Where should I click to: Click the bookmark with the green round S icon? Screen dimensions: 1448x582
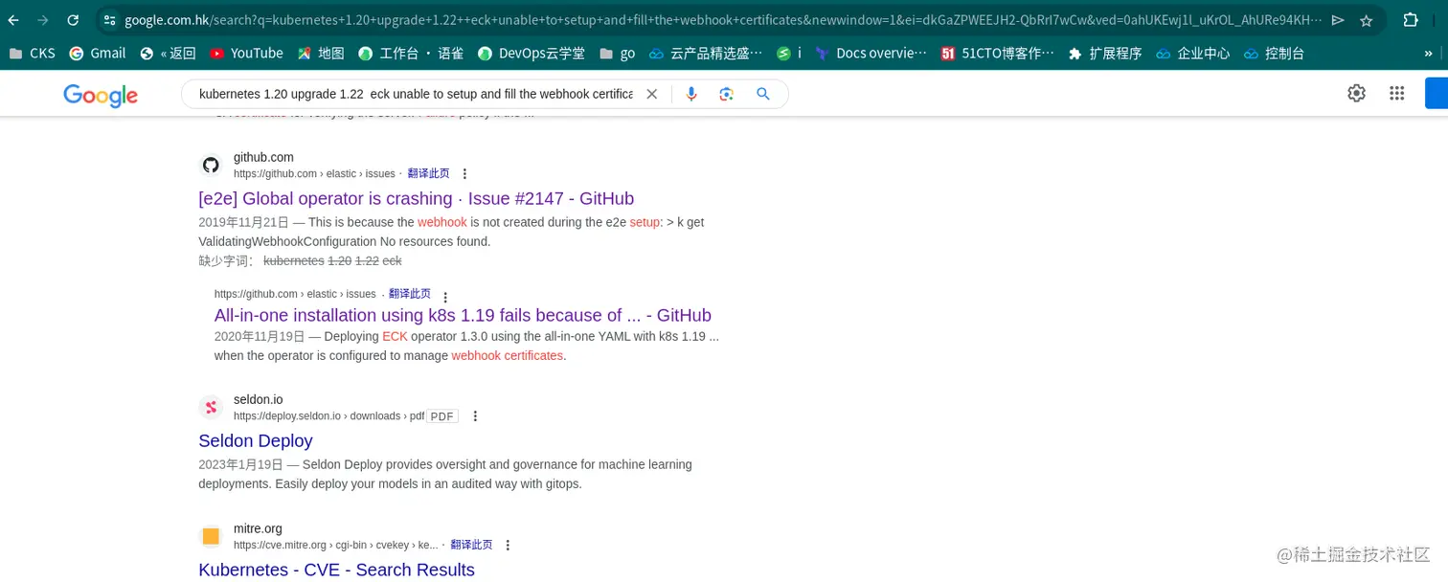[x=788, y=54]
